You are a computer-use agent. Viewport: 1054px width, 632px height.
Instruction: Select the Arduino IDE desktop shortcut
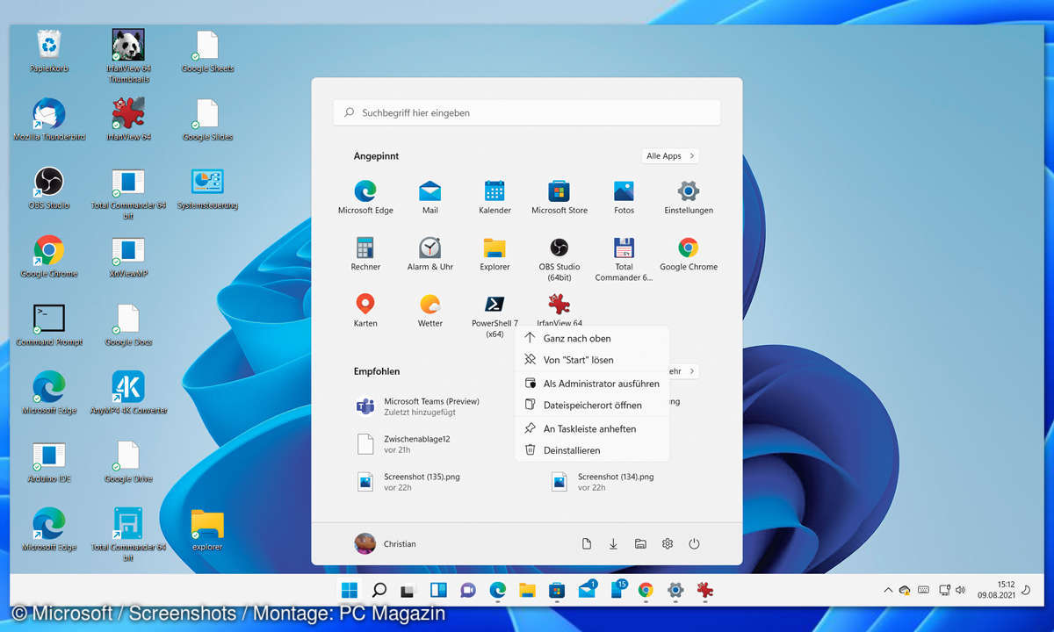[x=49, y=463]
